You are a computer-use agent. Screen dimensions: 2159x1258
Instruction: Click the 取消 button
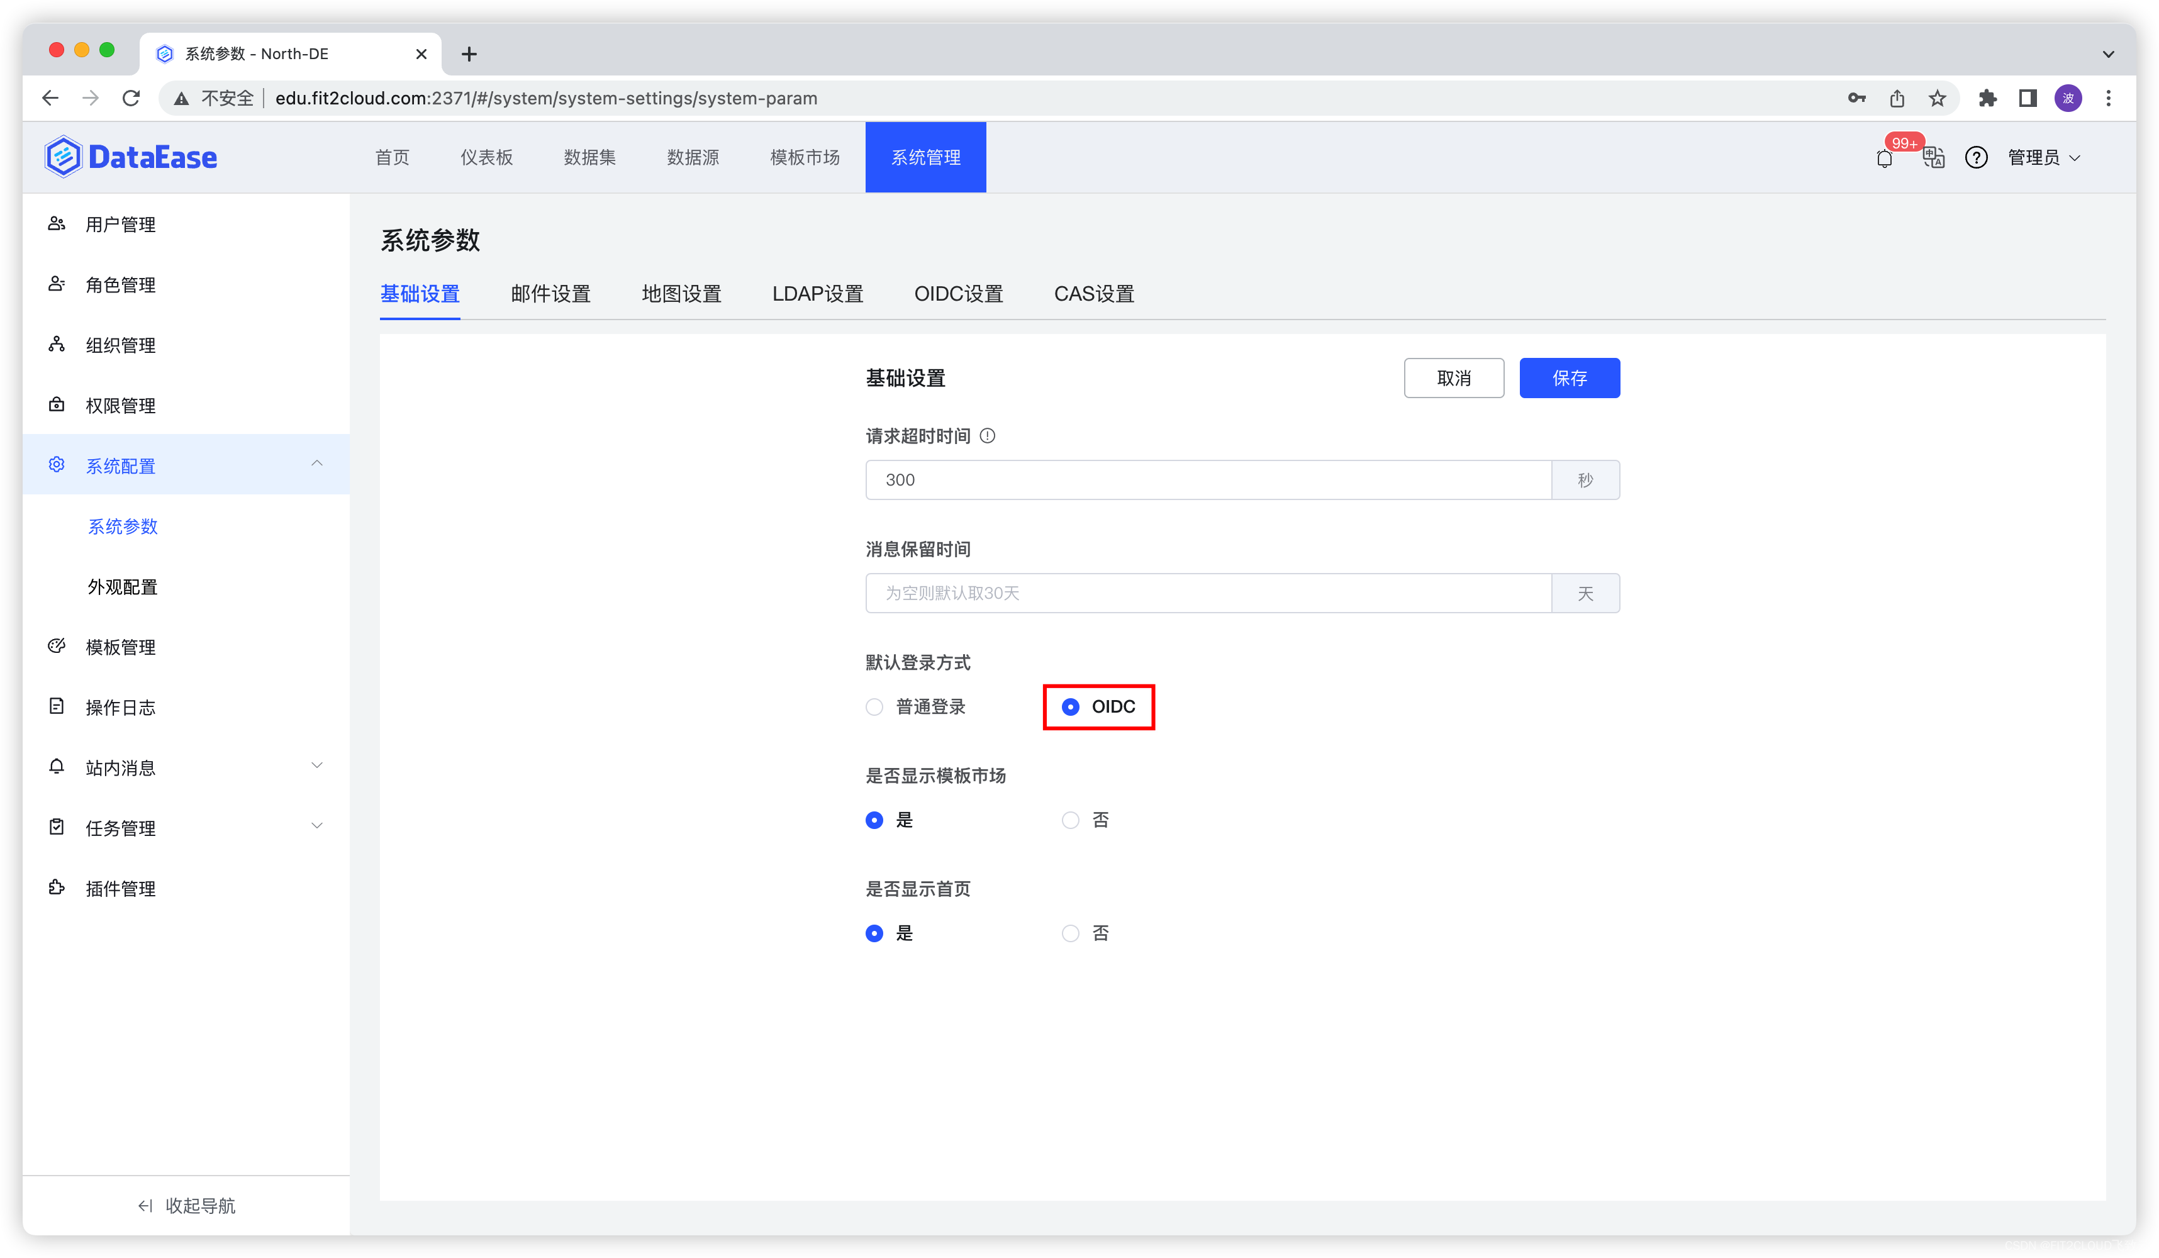click(1453, 377)
